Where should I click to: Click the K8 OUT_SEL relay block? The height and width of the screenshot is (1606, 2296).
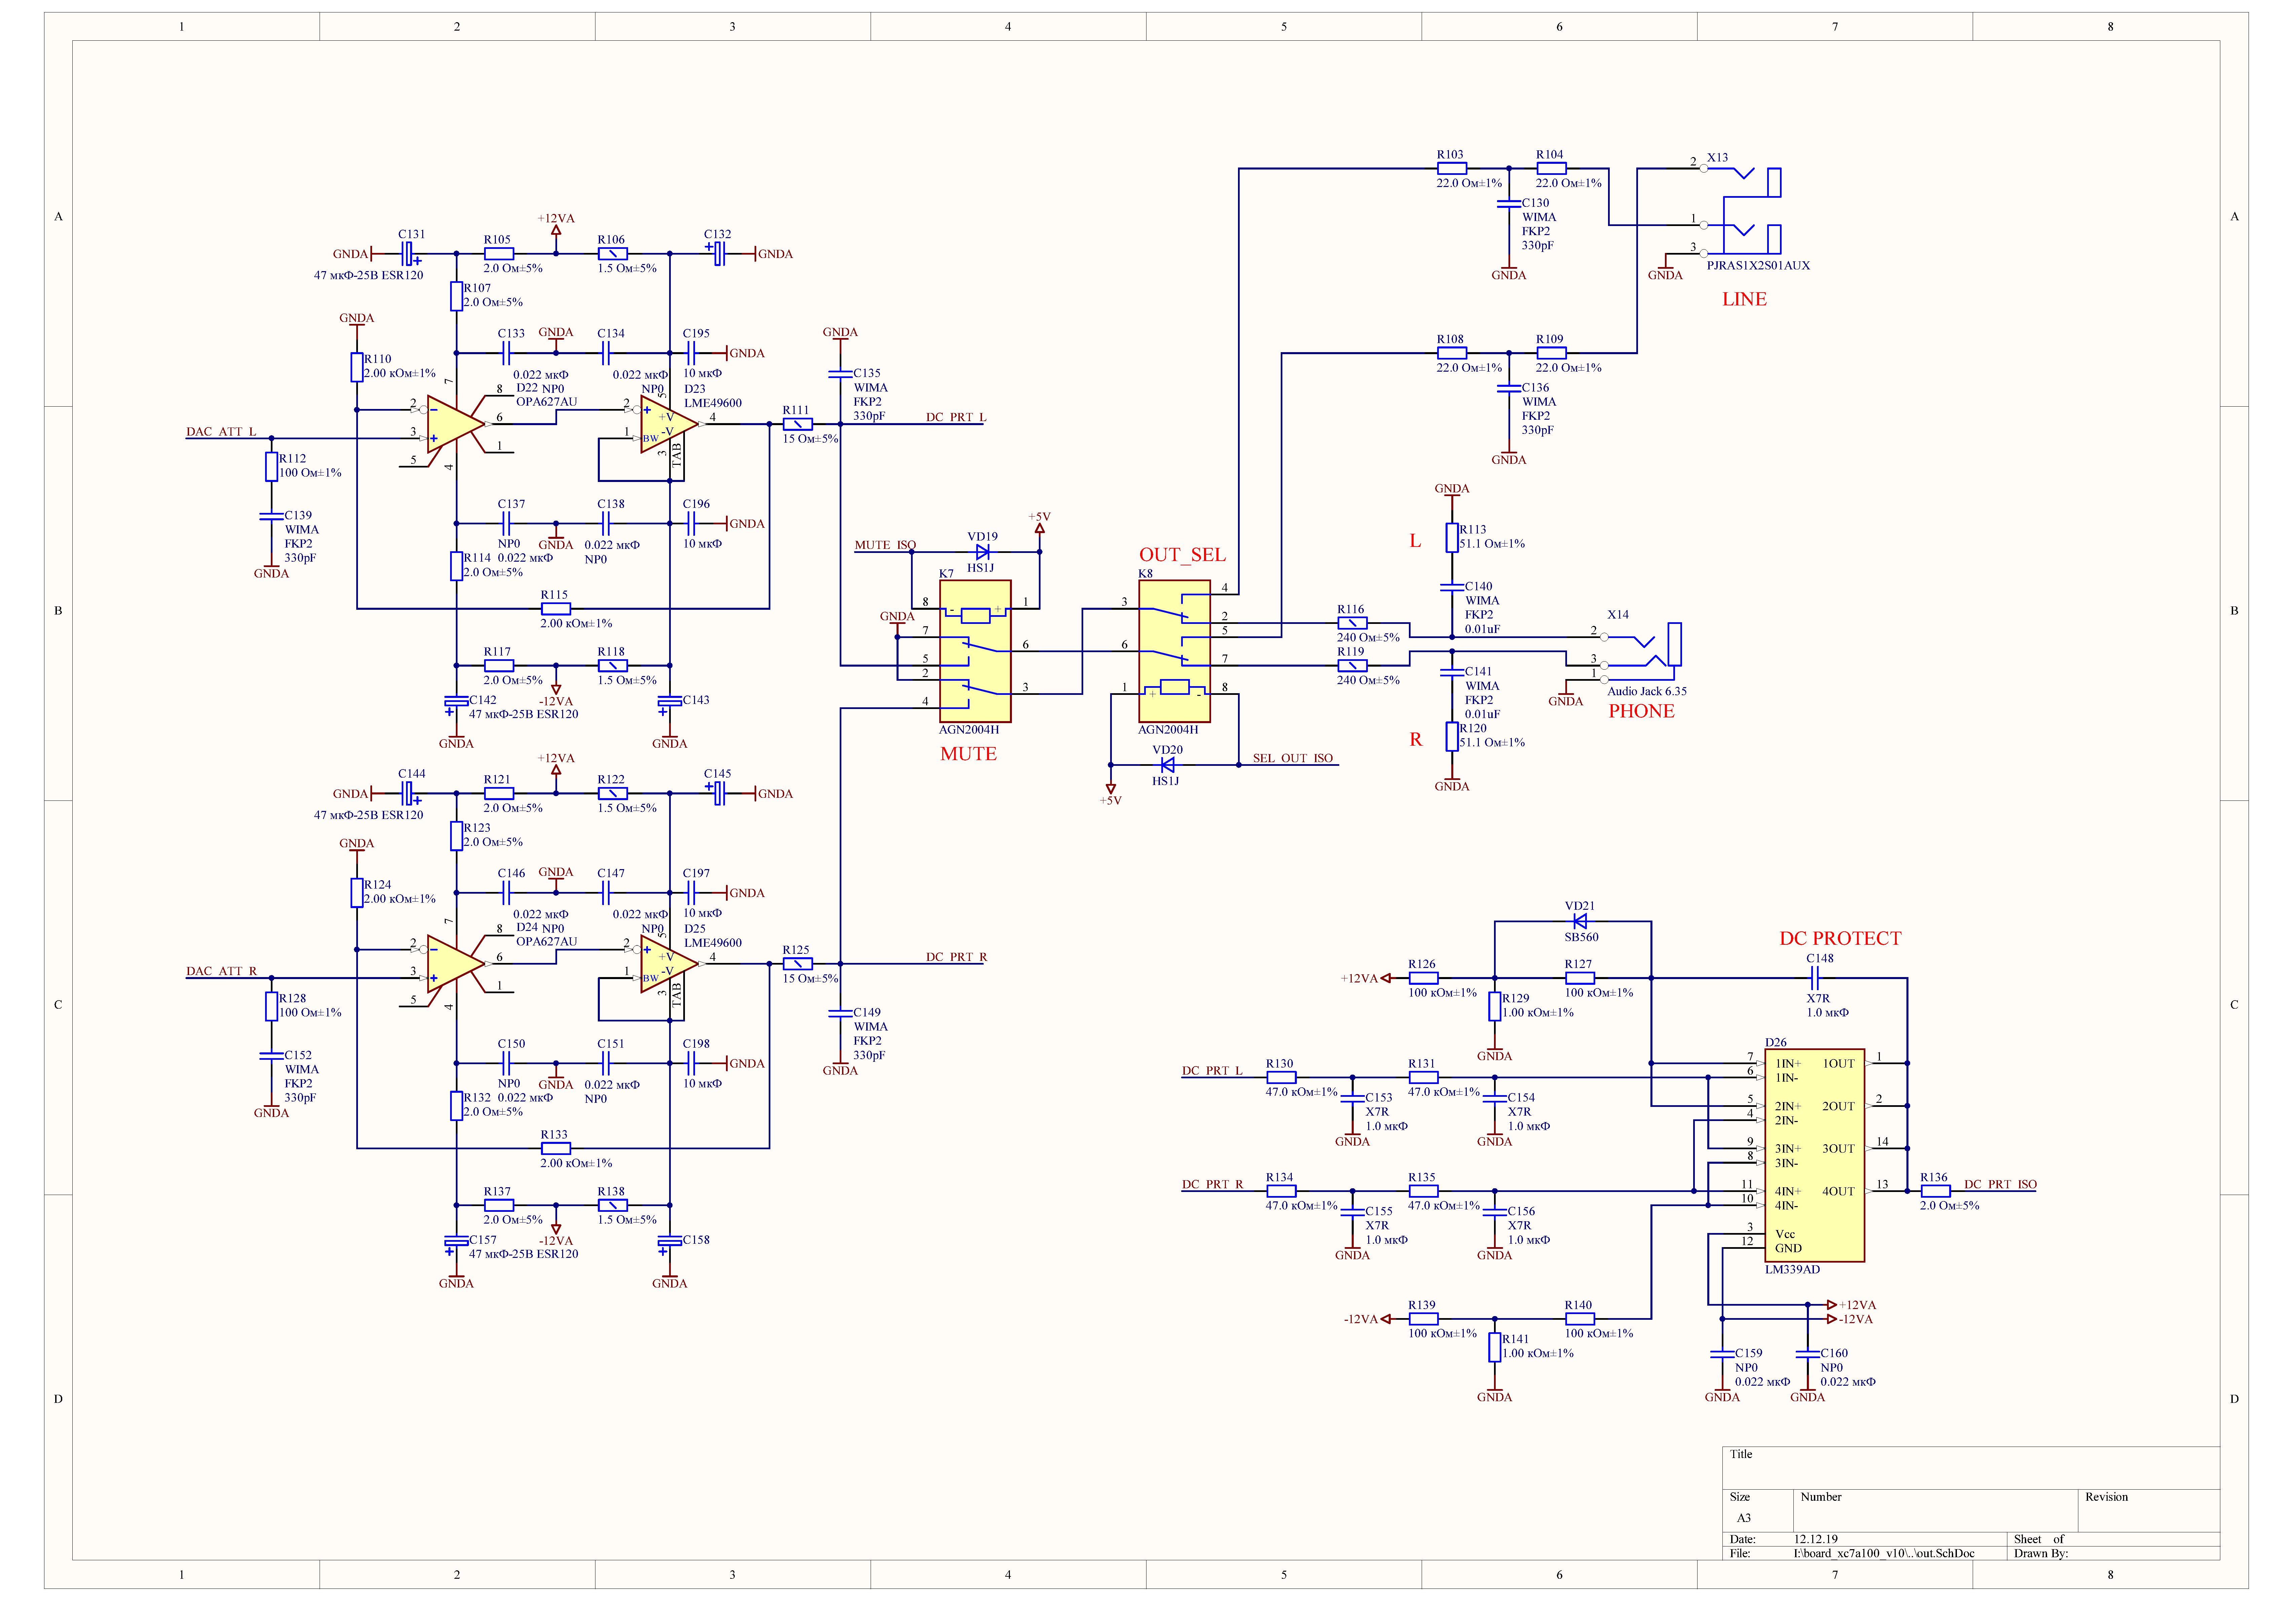coord(1174,651)
